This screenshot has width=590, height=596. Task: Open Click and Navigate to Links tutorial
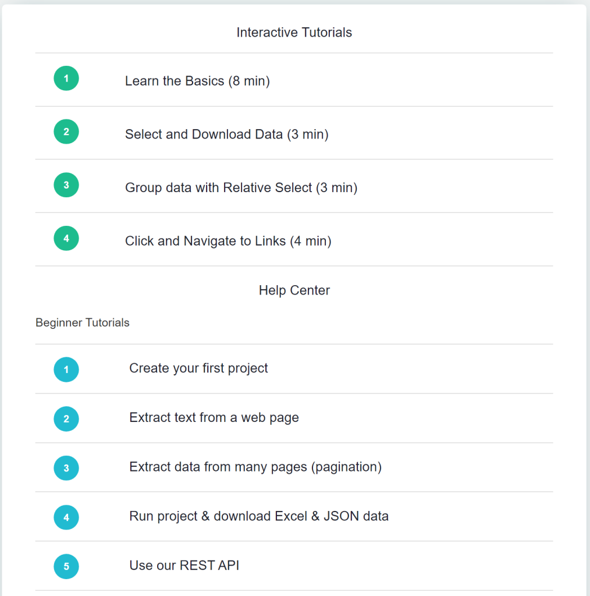click(228, 241)
